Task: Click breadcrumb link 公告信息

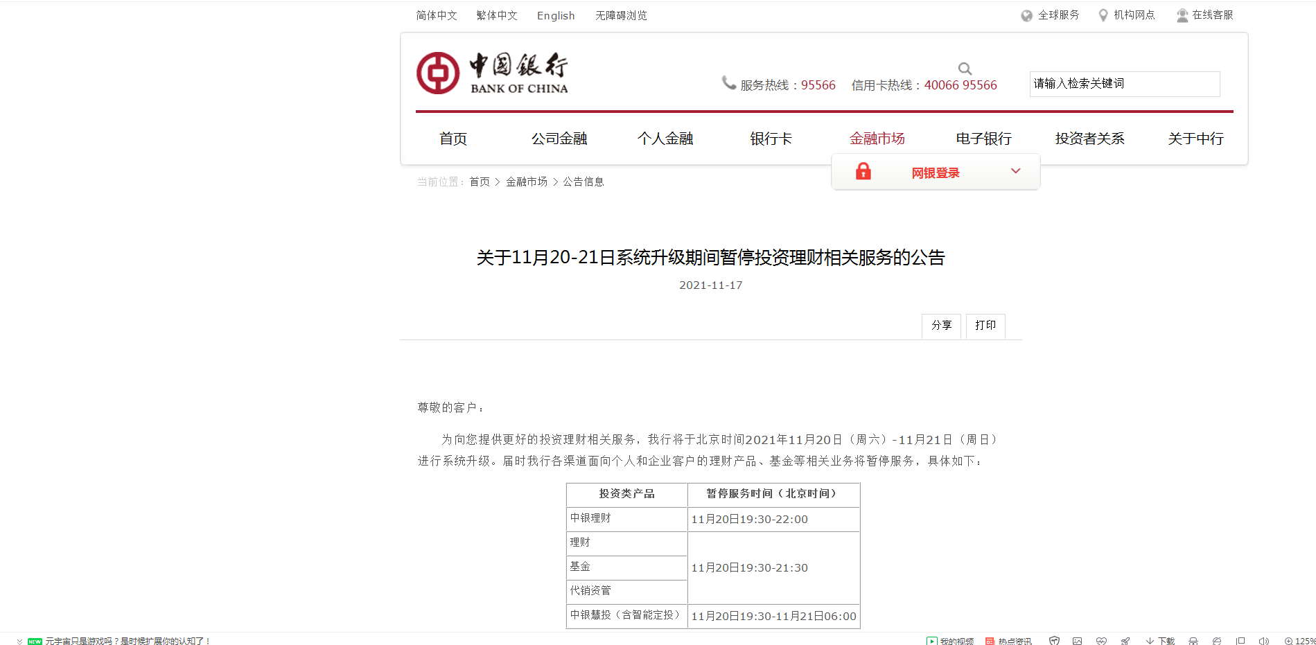Action: [584, 182]
